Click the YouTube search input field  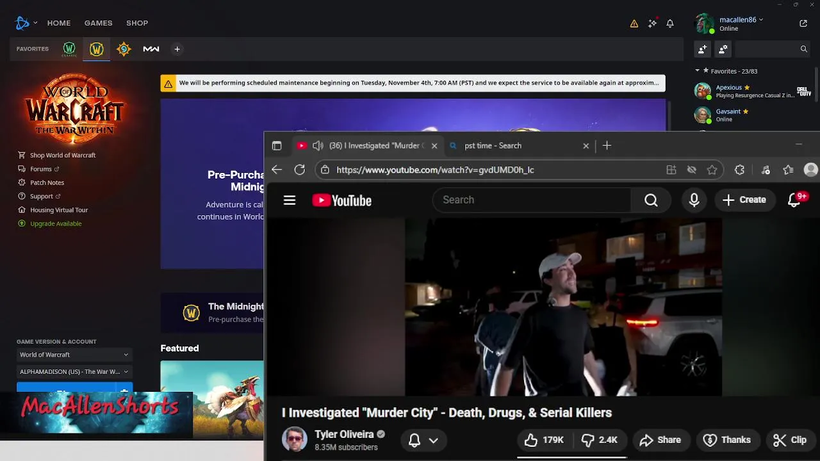(532, 200)
